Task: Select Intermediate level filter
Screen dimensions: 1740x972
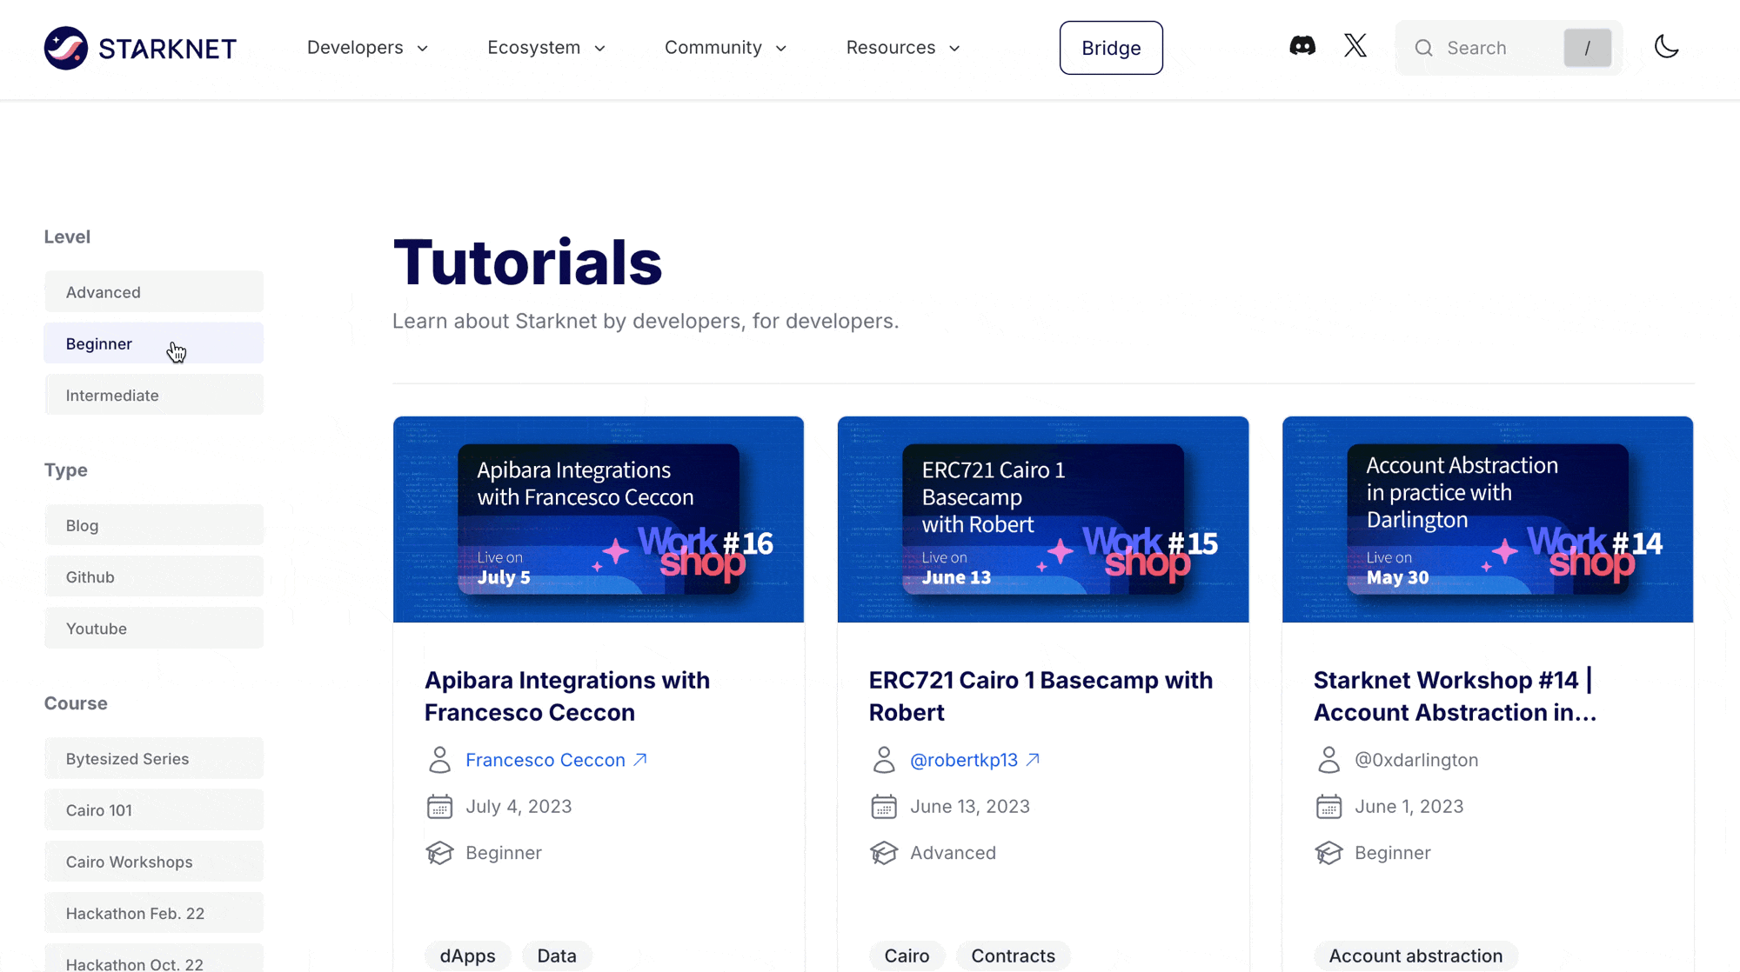Action: point(154,394)
